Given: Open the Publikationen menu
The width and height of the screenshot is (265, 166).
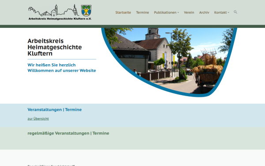Looking at the screenshot, I should tap(165, 12).
